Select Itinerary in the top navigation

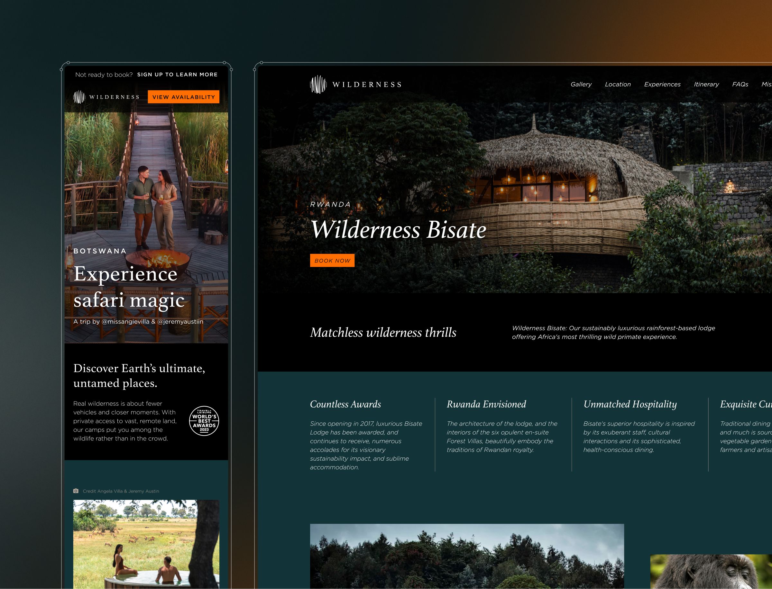coord(706,84)
